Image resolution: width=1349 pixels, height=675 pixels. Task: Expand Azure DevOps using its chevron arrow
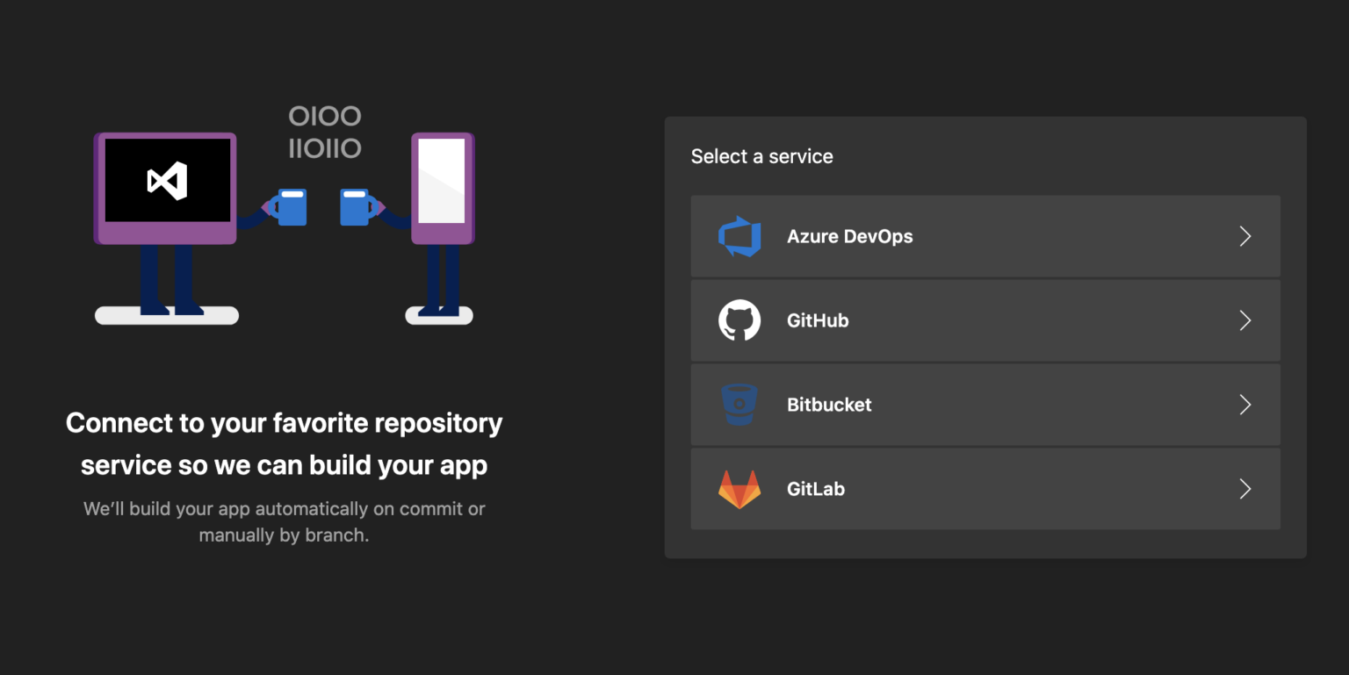[x=1244, y=236]
